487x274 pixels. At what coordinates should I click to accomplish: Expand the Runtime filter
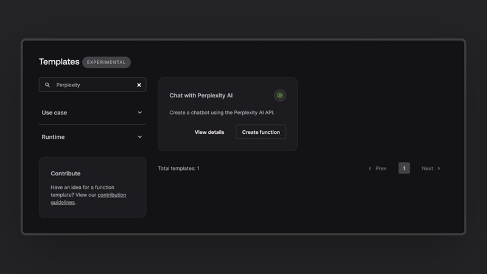(93, 136)
